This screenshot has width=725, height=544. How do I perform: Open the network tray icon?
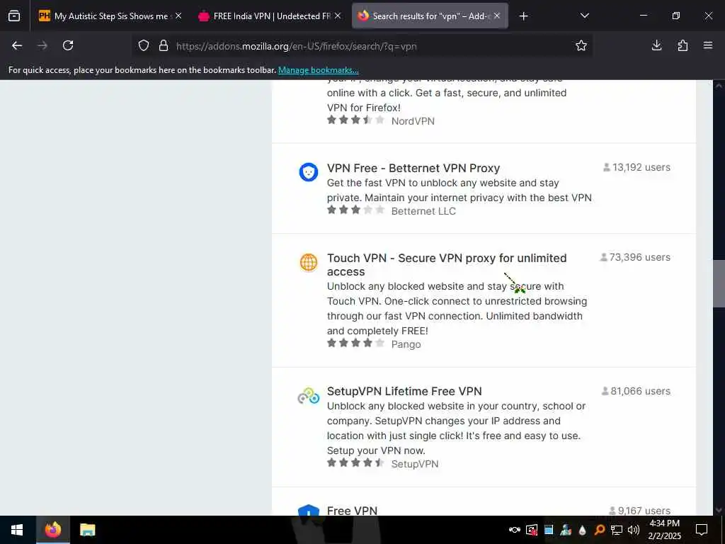pos(617,530)
